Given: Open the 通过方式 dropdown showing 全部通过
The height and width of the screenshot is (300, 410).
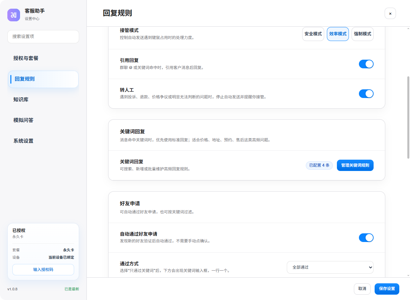Looking at the screenshot, I should point(330,267).
